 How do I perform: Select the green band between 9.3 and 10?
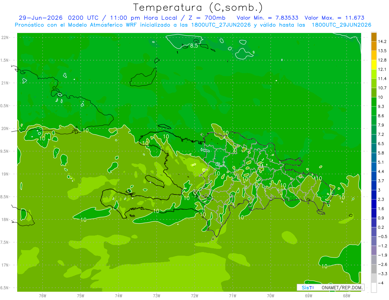click(x=374, y=102)
